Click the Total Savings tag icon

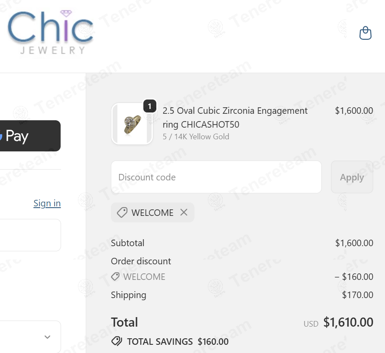(x=116, y=341)
